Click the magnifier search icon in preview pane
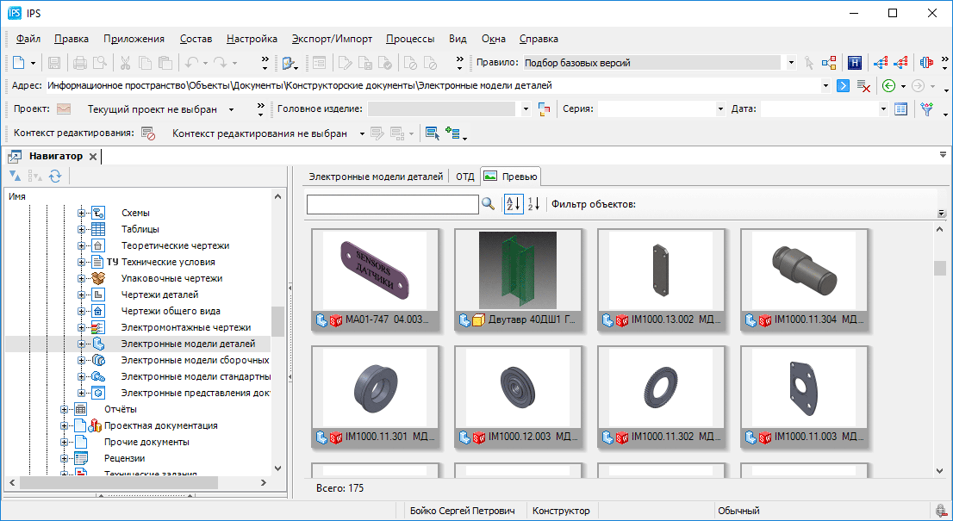This screenshot has height=521, width=953. (489, 204)
